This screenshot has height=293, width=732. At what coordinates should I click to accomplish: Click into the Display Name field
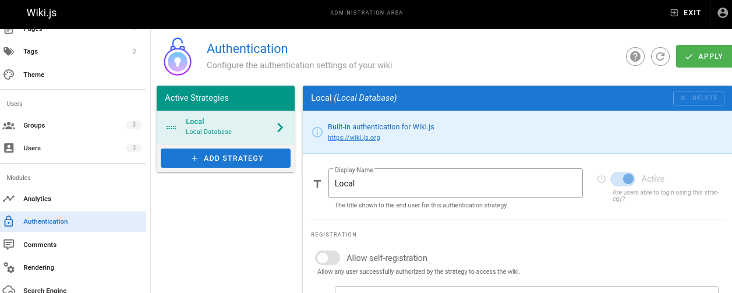454,183
